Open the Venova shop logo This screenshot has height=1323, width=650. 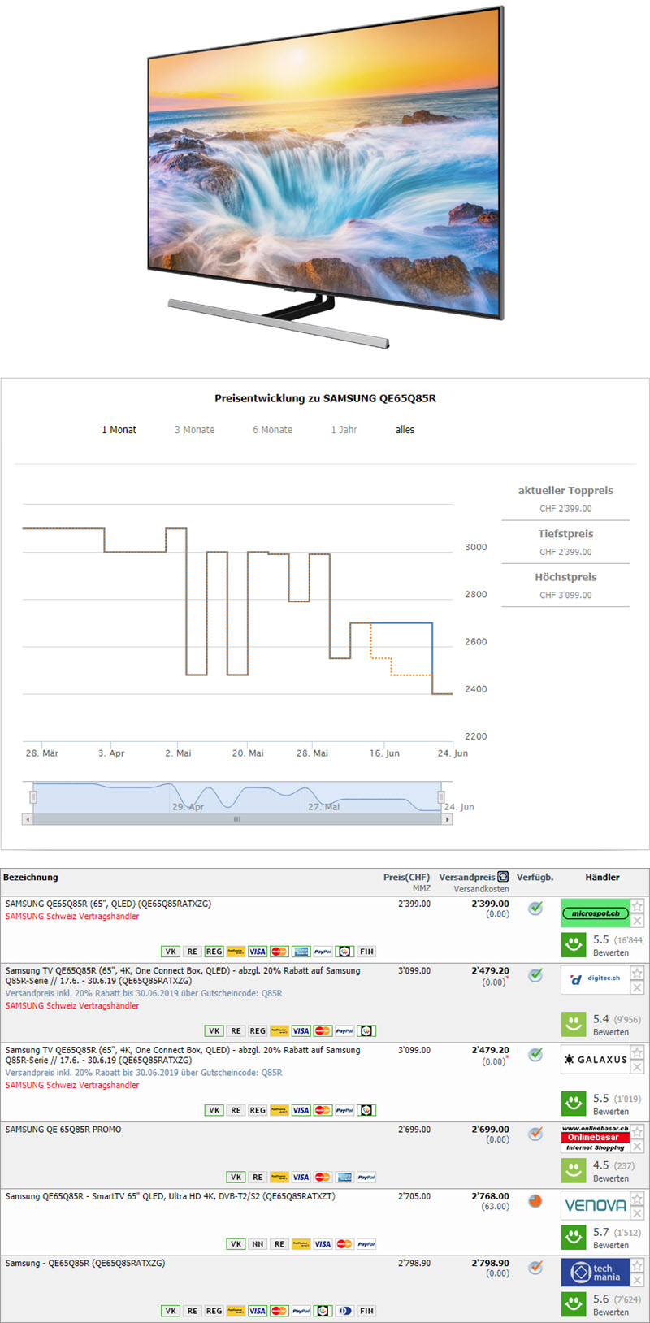(x=595, y=1205)
